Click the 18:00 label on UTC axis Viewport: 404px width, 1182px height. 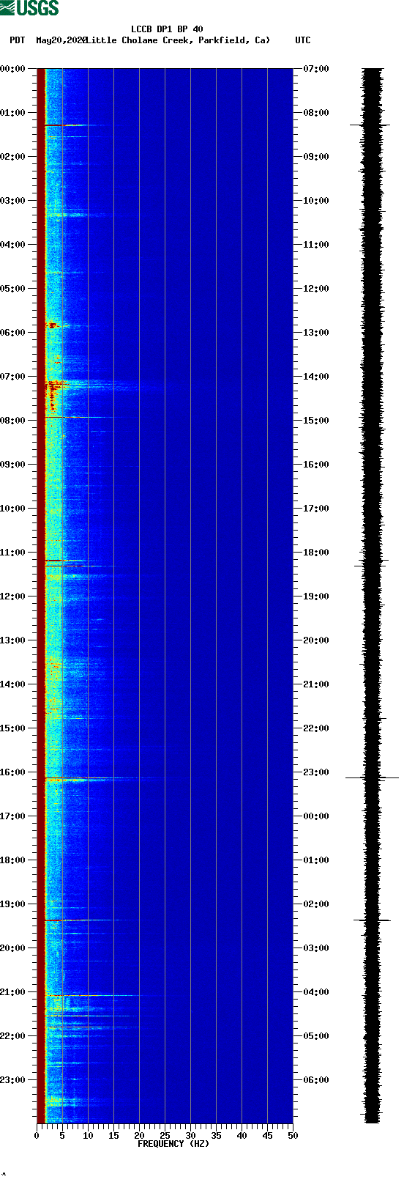316,553
